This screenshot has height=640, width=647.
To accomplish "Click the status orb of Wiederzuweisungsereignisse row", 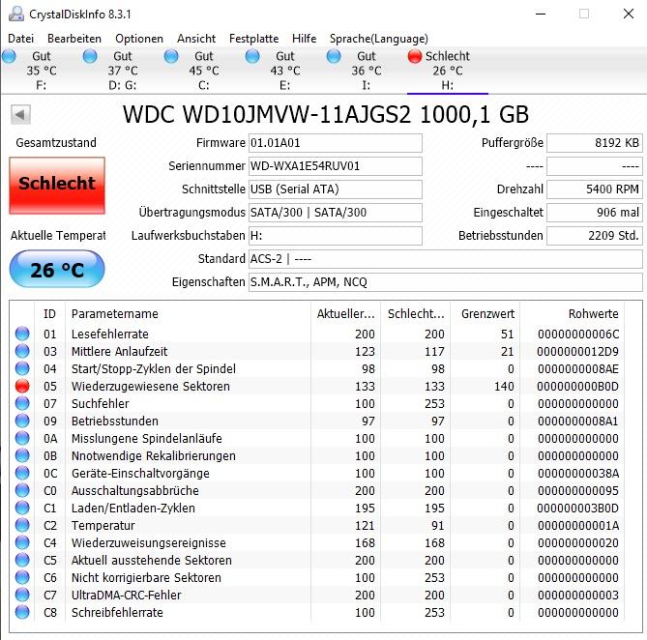I will [x=22, y=542].
